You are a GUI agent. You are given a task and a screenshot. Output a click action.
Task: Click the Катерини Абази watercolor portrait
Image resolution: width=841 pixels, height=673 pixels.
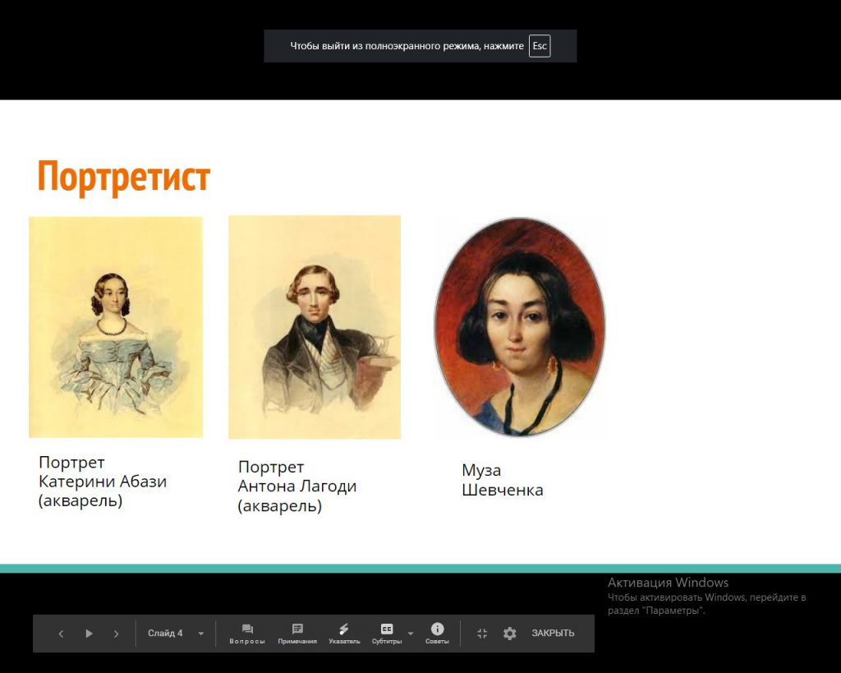pyautogui.click(x=116, y=327)
